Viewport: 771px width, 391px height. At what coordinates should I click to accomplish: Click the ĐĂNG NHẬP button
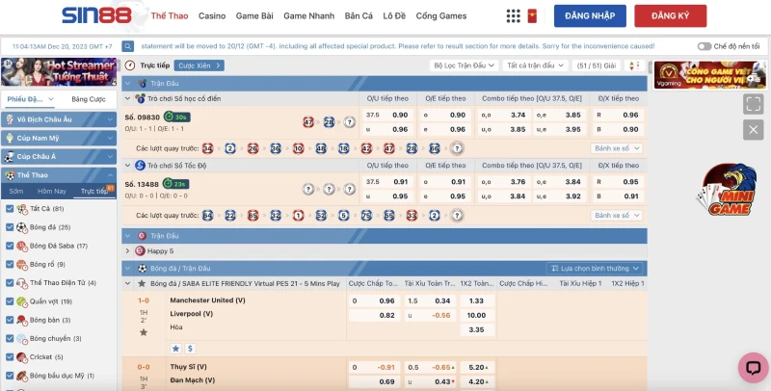pos(590,15)
